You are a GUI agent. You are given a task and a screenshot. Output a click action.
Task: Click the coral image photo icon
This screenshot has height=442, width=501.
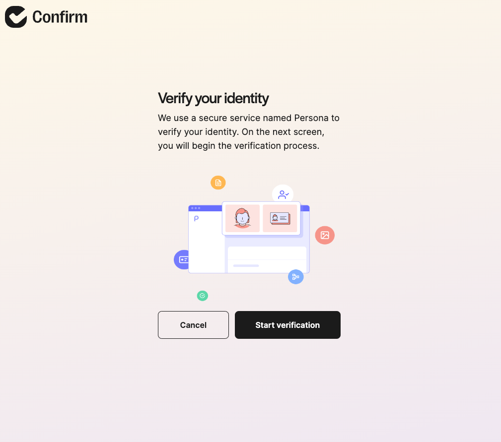click(325, 235)
